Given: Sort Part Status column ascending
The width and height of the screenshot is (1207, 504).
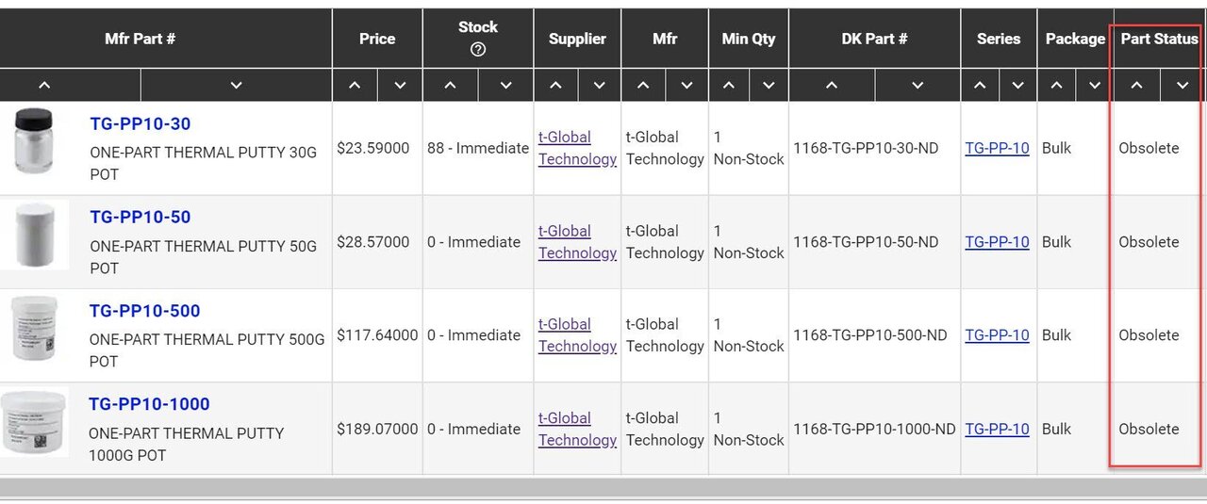Looking at the screenshot, I should coord(1137,85).
